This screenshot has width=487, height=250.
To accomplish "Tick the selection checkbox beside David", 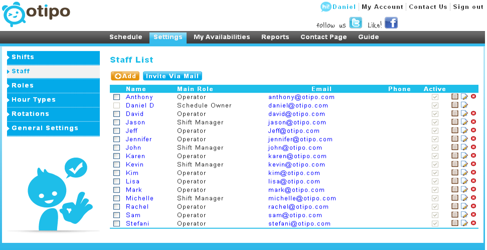I will (117, 114).
